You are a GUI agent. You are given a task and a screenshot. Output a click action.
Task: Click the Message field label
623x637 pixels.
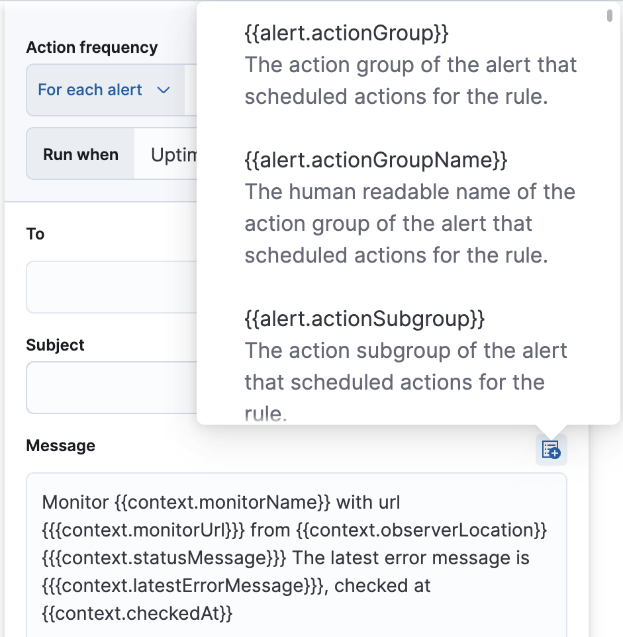pyautogui.click(x=60, y=445)
